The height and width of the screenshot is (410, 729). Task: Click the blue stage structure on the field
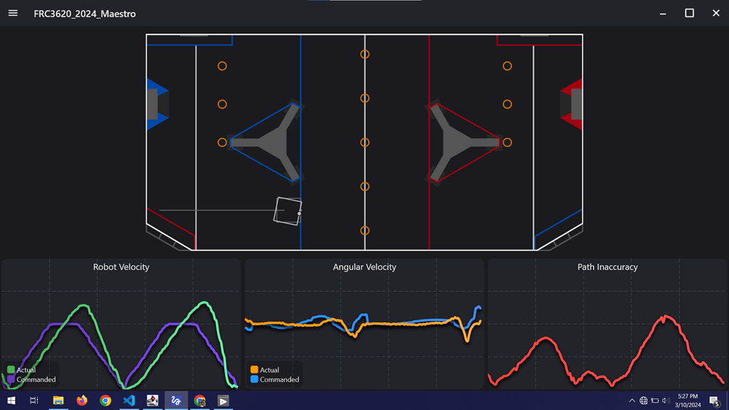click(x=266, y=142)
